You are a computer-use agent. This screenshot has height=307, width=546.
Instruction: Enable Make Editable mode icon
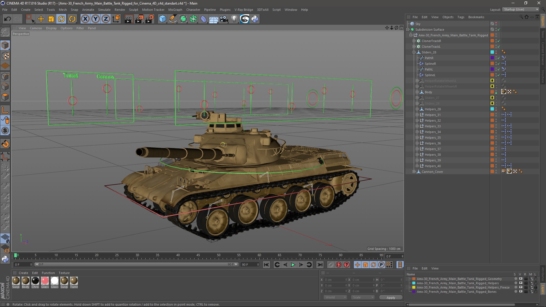pyautogui.click(x=5, y=32)
